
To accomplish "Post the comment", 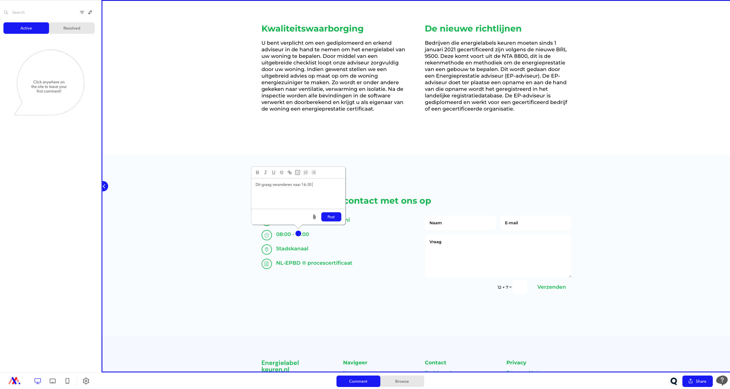I will point(331,217).
